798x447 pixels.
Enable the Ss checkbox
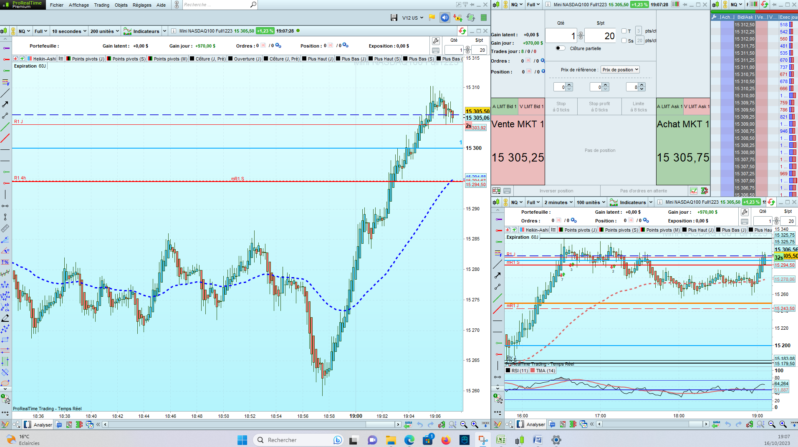click(624, 40)
